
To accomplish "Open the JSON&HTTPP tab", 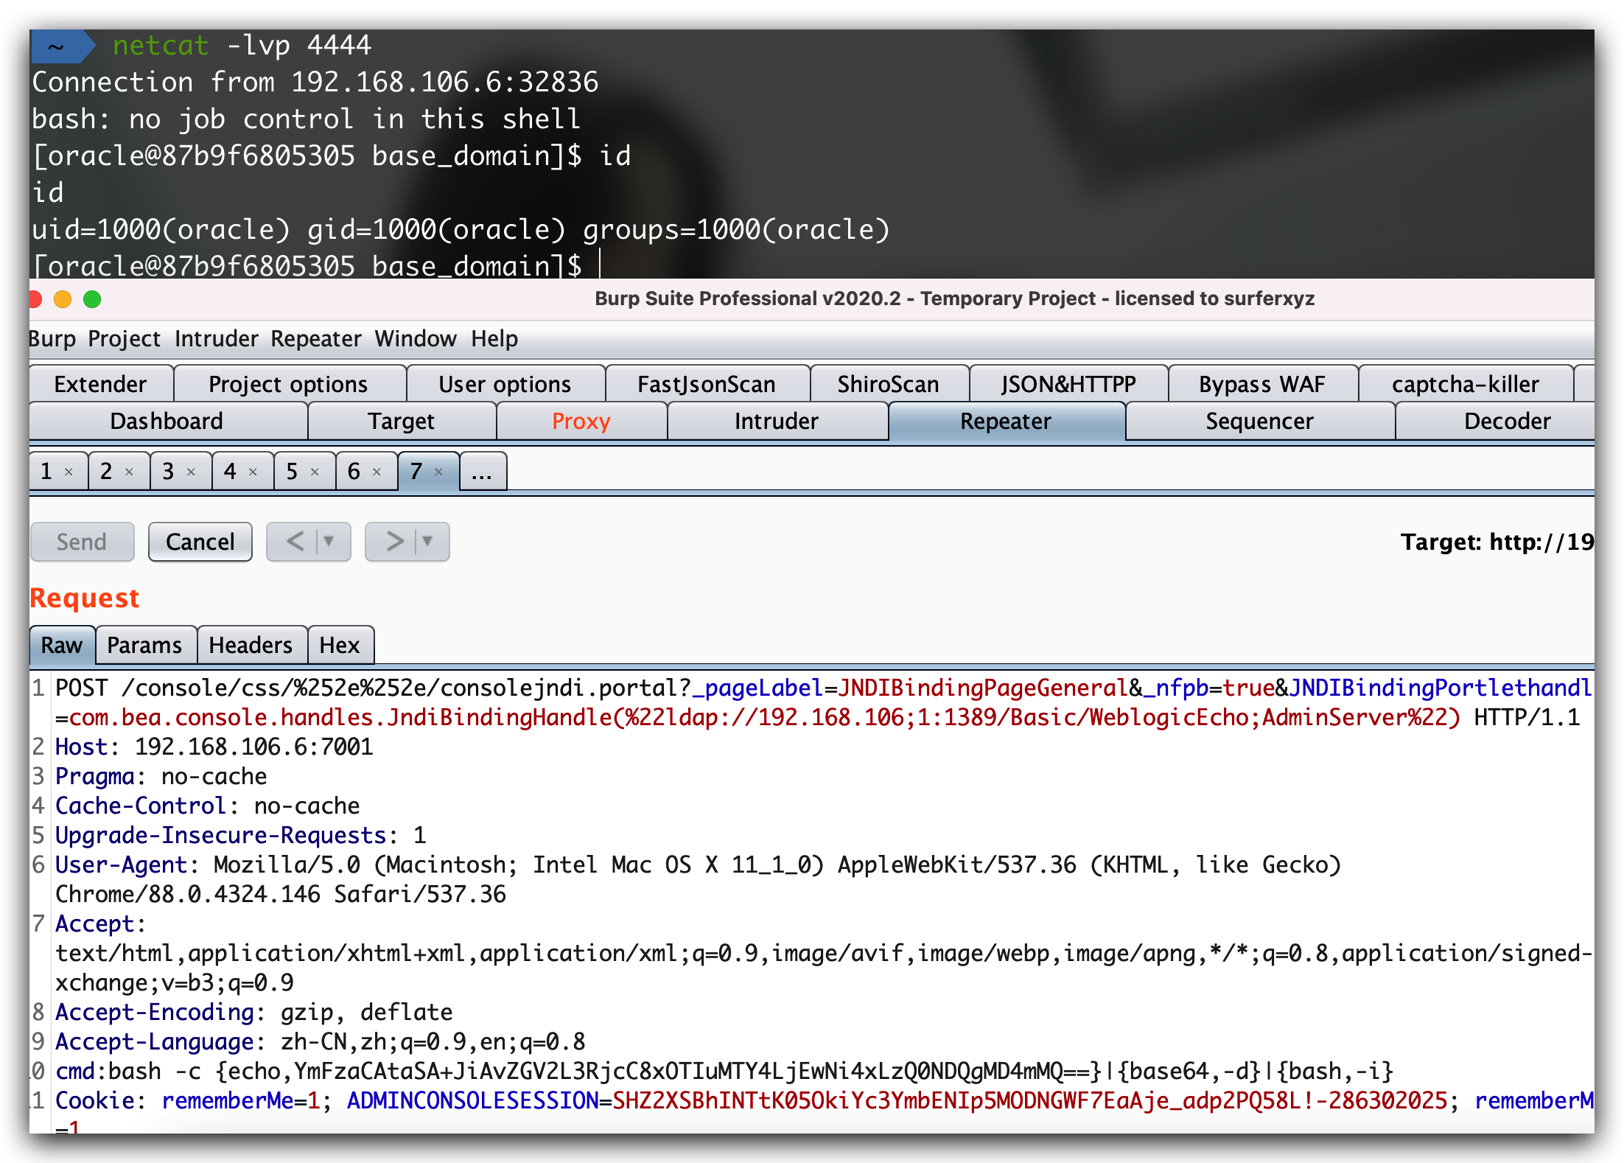I will pos(1068,384).
